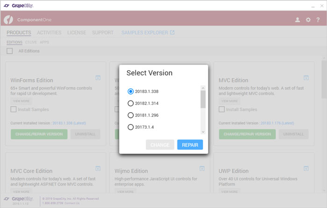
Task: Click VIEW MORE under WinForms Edition
Action: (x=21, y=101)
